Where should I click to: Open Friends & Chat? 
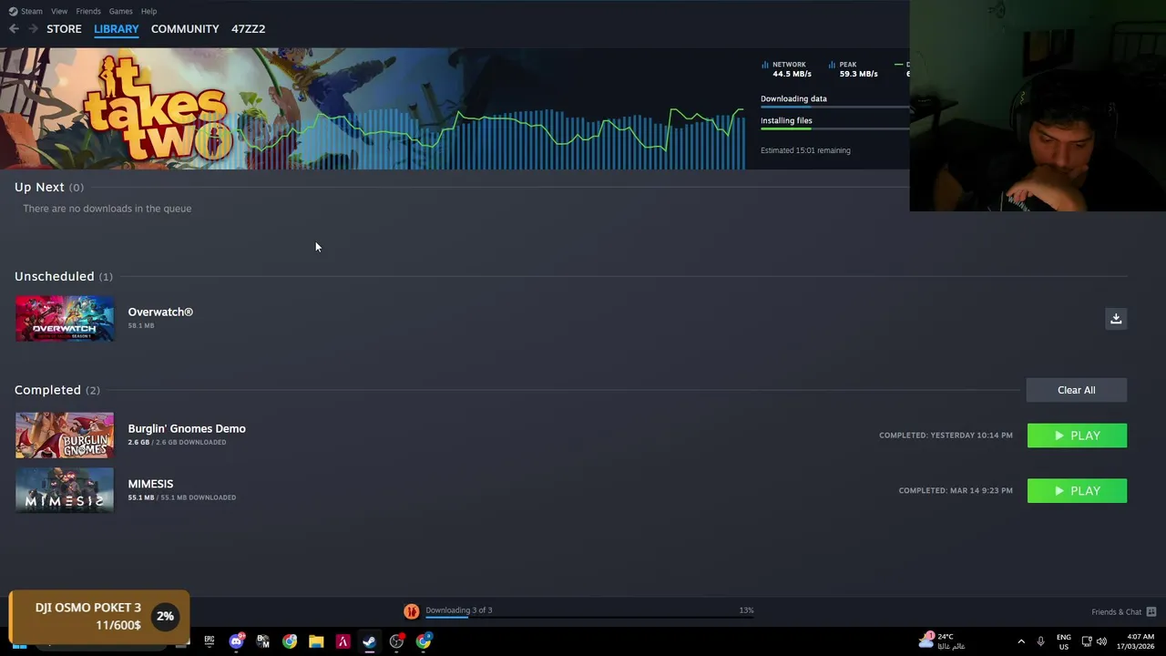(x=1123, y=611)
